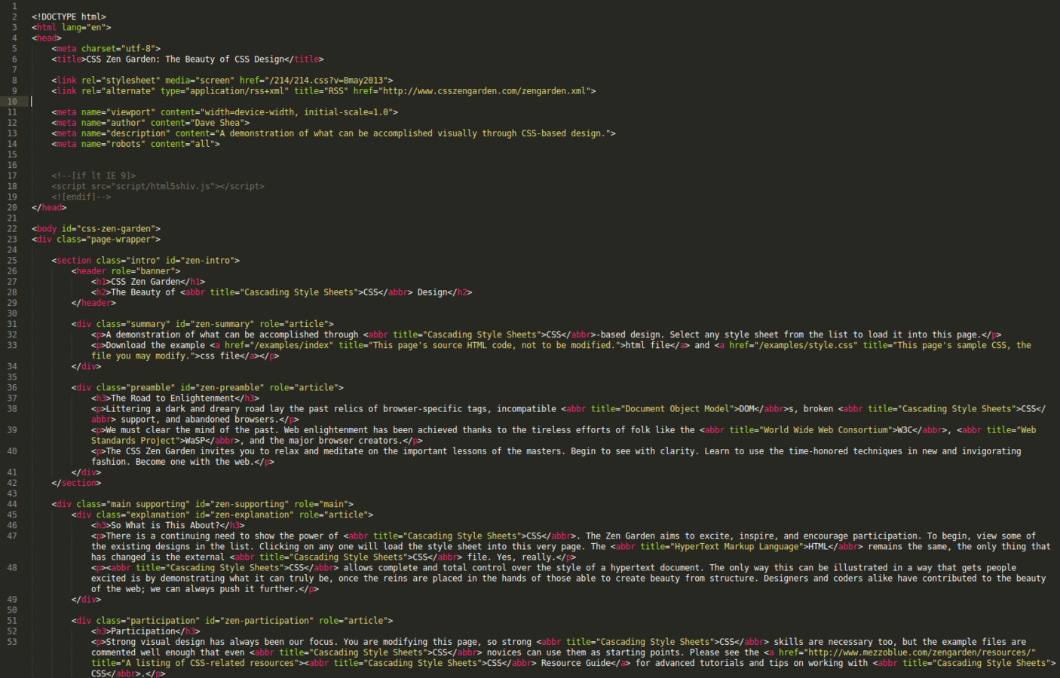
Task: Click line number 10 in the gutter
Action: (x=12, y=101)
